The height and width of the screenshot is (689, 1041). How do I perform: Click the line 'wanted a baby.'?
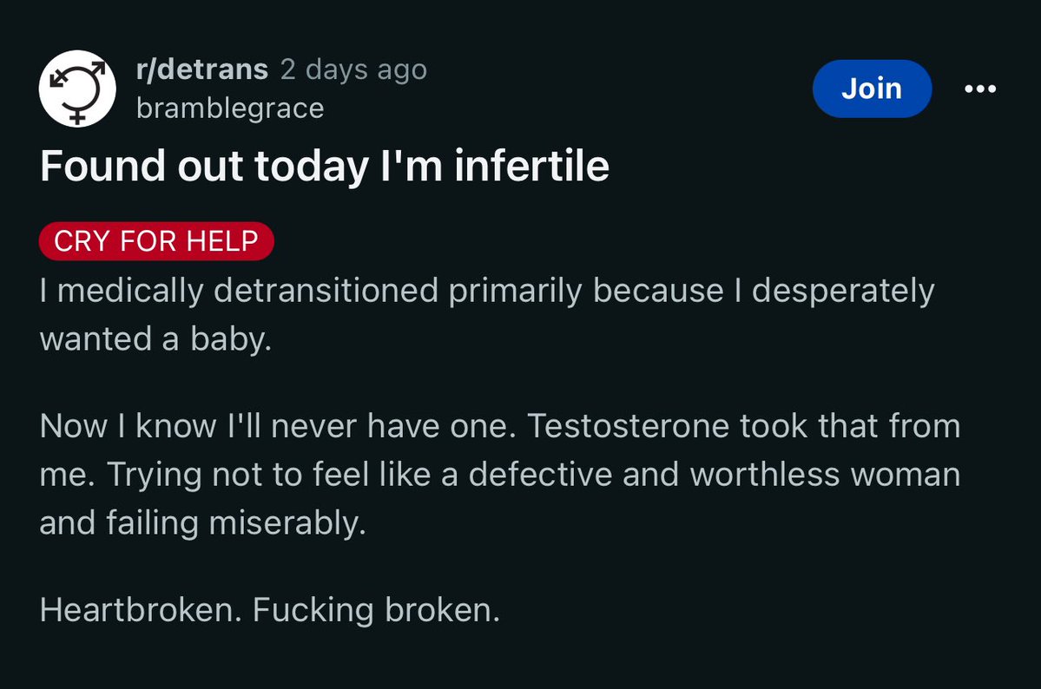156,338
